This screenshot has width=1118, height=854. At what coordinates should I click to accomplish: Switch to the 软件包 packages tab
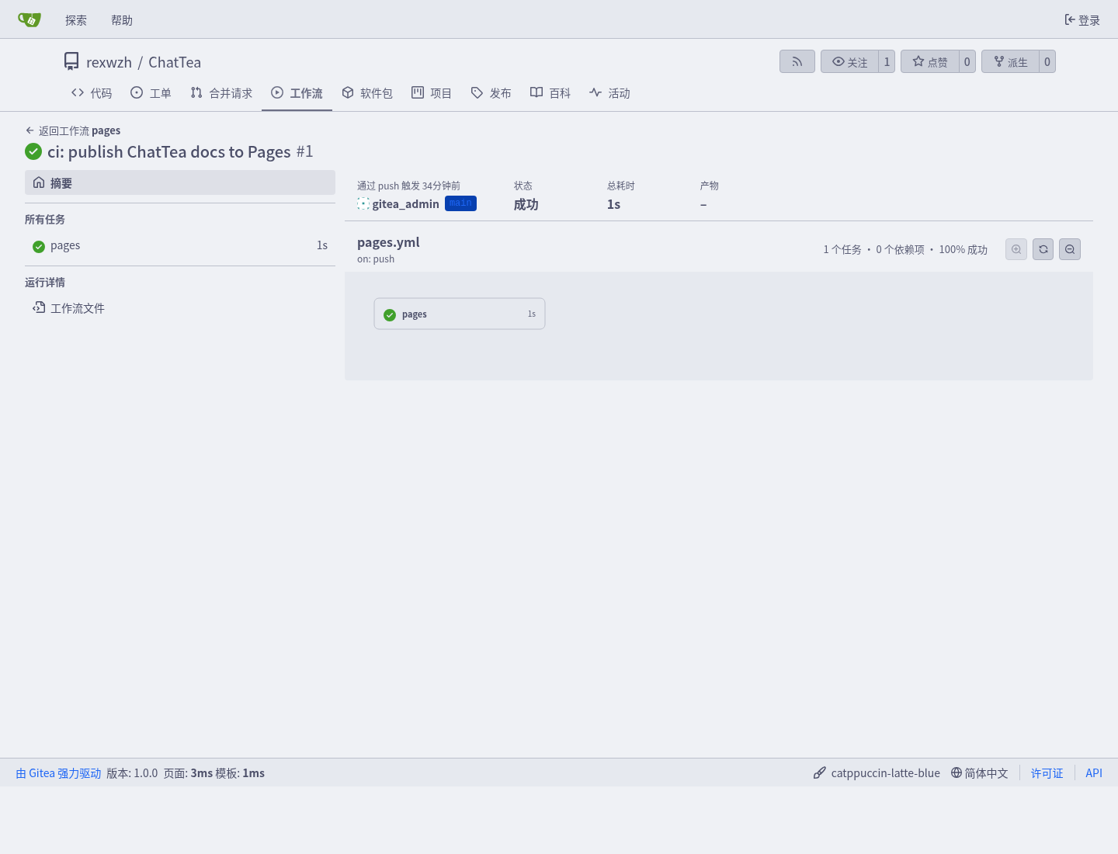367,93
